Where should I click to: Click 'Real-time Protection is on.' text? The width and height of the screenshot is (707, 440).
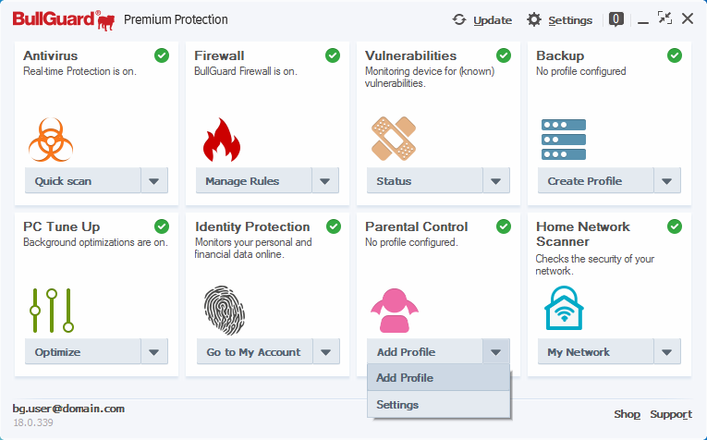tap(79, 71)
